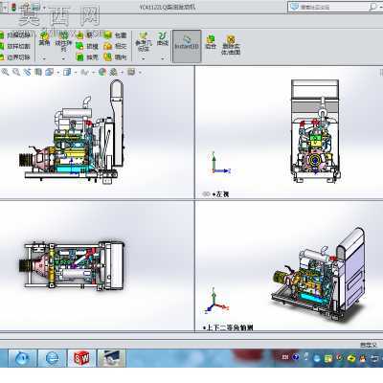This screenshot has height=383, width=383.
Task: Click the '自定义' status bar entry
Action: pyautogui.click(x=369, y=345)
